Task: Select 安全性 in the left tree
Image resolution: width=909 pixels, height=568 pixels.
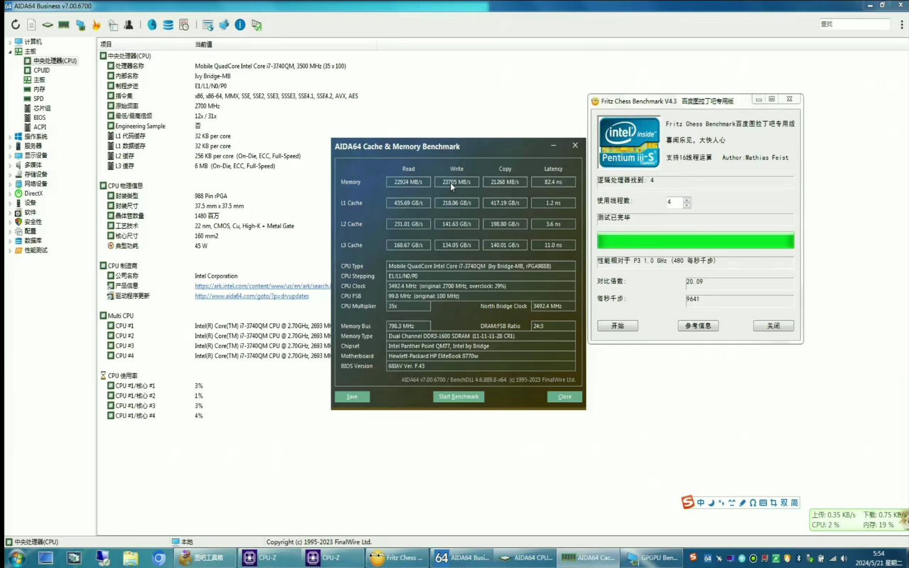Action: tap(33, 222)
